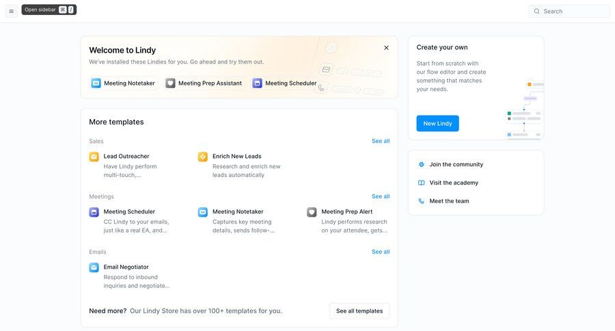This screenshot has width=615, height=331.
Task: Click the Enrich New Leads icon
Action: pyautogui.click(x=203, y=157)
